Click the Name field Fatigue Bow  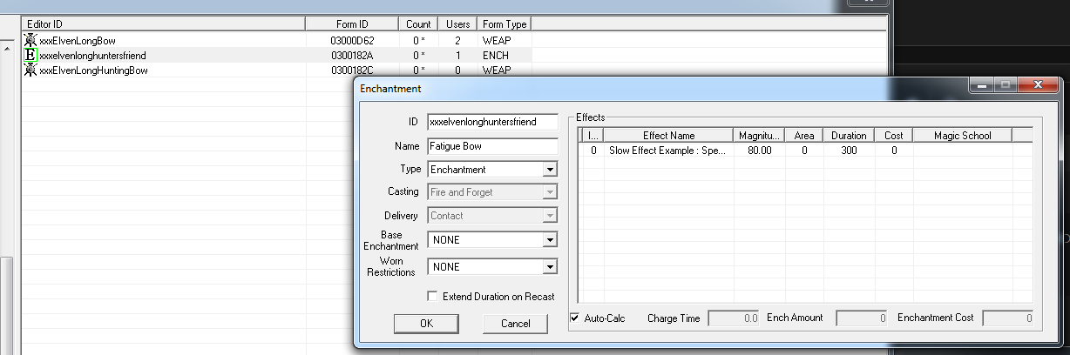492,146
